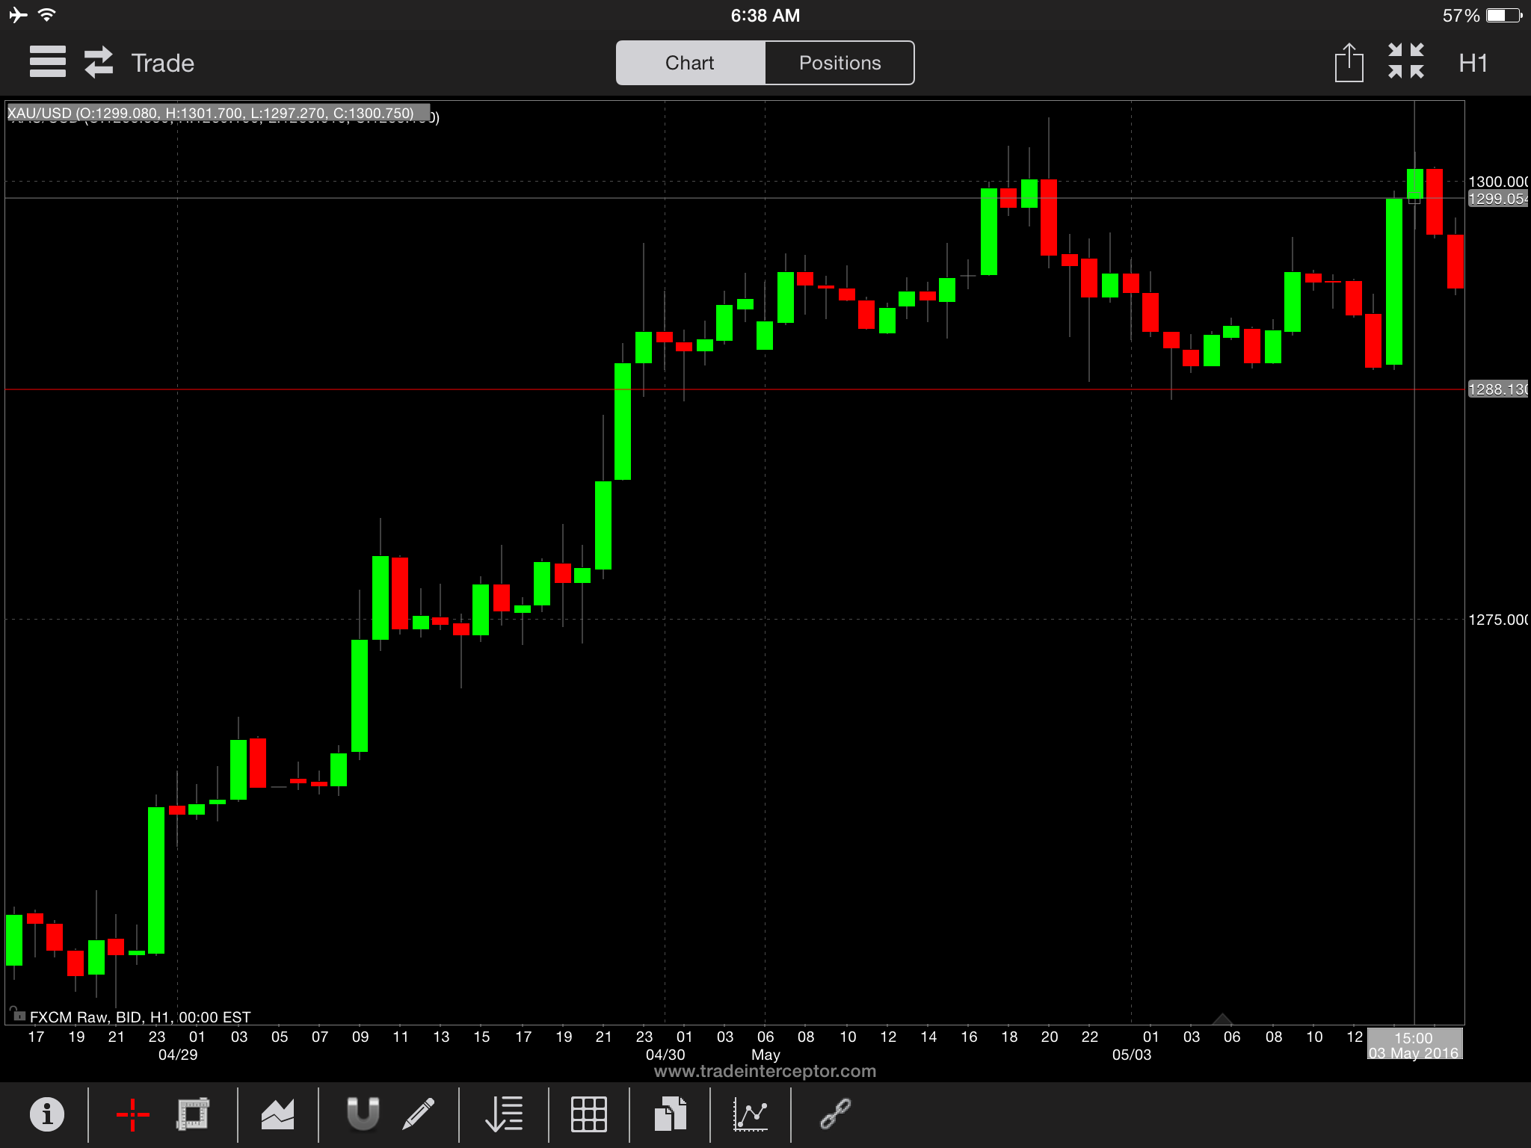Toggle the red crosshair cursor tool
Screen dimensions: 1531x1148
coord(133,1115)
